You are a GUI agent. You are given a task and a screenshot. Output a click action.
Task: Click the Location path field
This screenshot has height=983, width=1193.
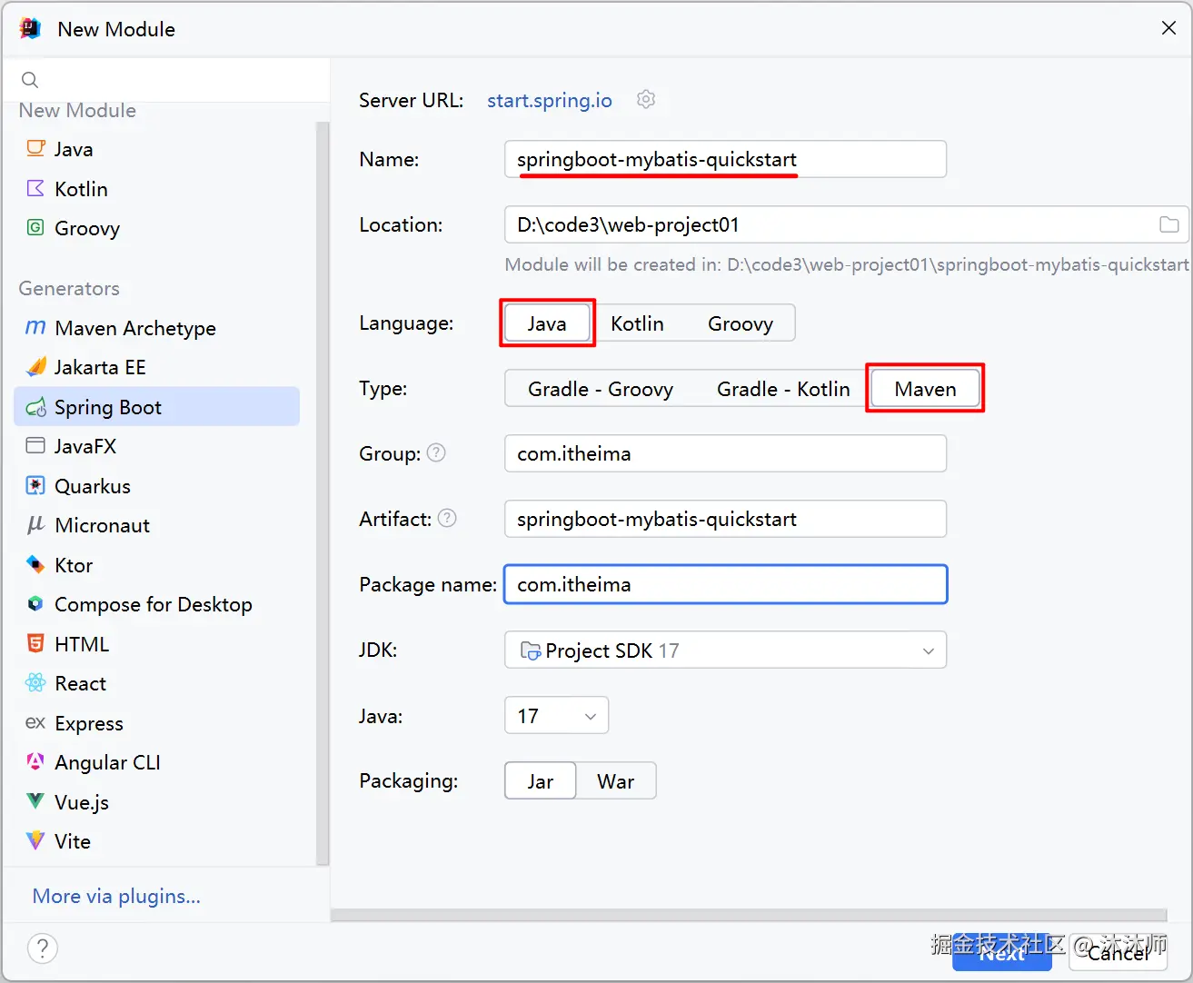pyautogui.click(x=847, y=224)
